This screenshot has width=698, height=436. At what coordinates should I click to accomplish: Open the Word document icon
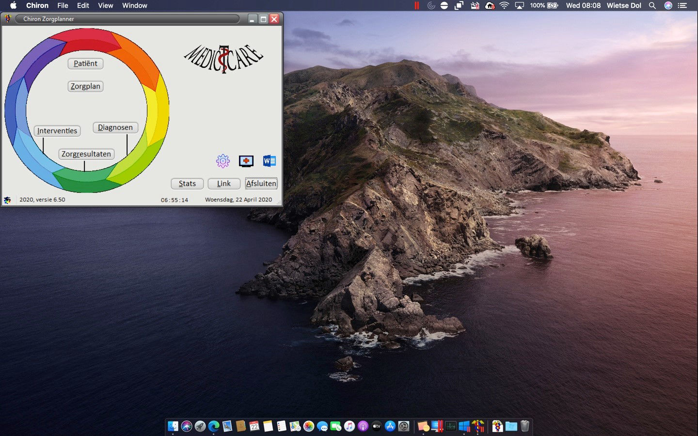pyautogui.click(x=270, y=161)
